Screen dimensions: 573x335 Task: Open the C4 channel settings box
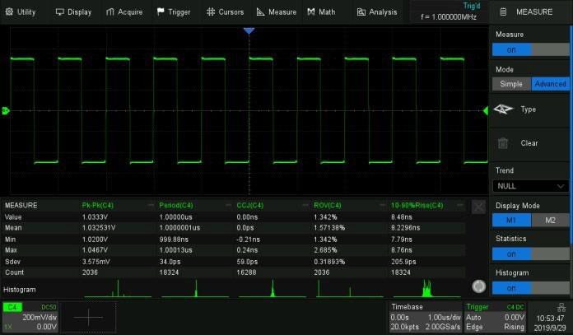click(x=30, y=317)
